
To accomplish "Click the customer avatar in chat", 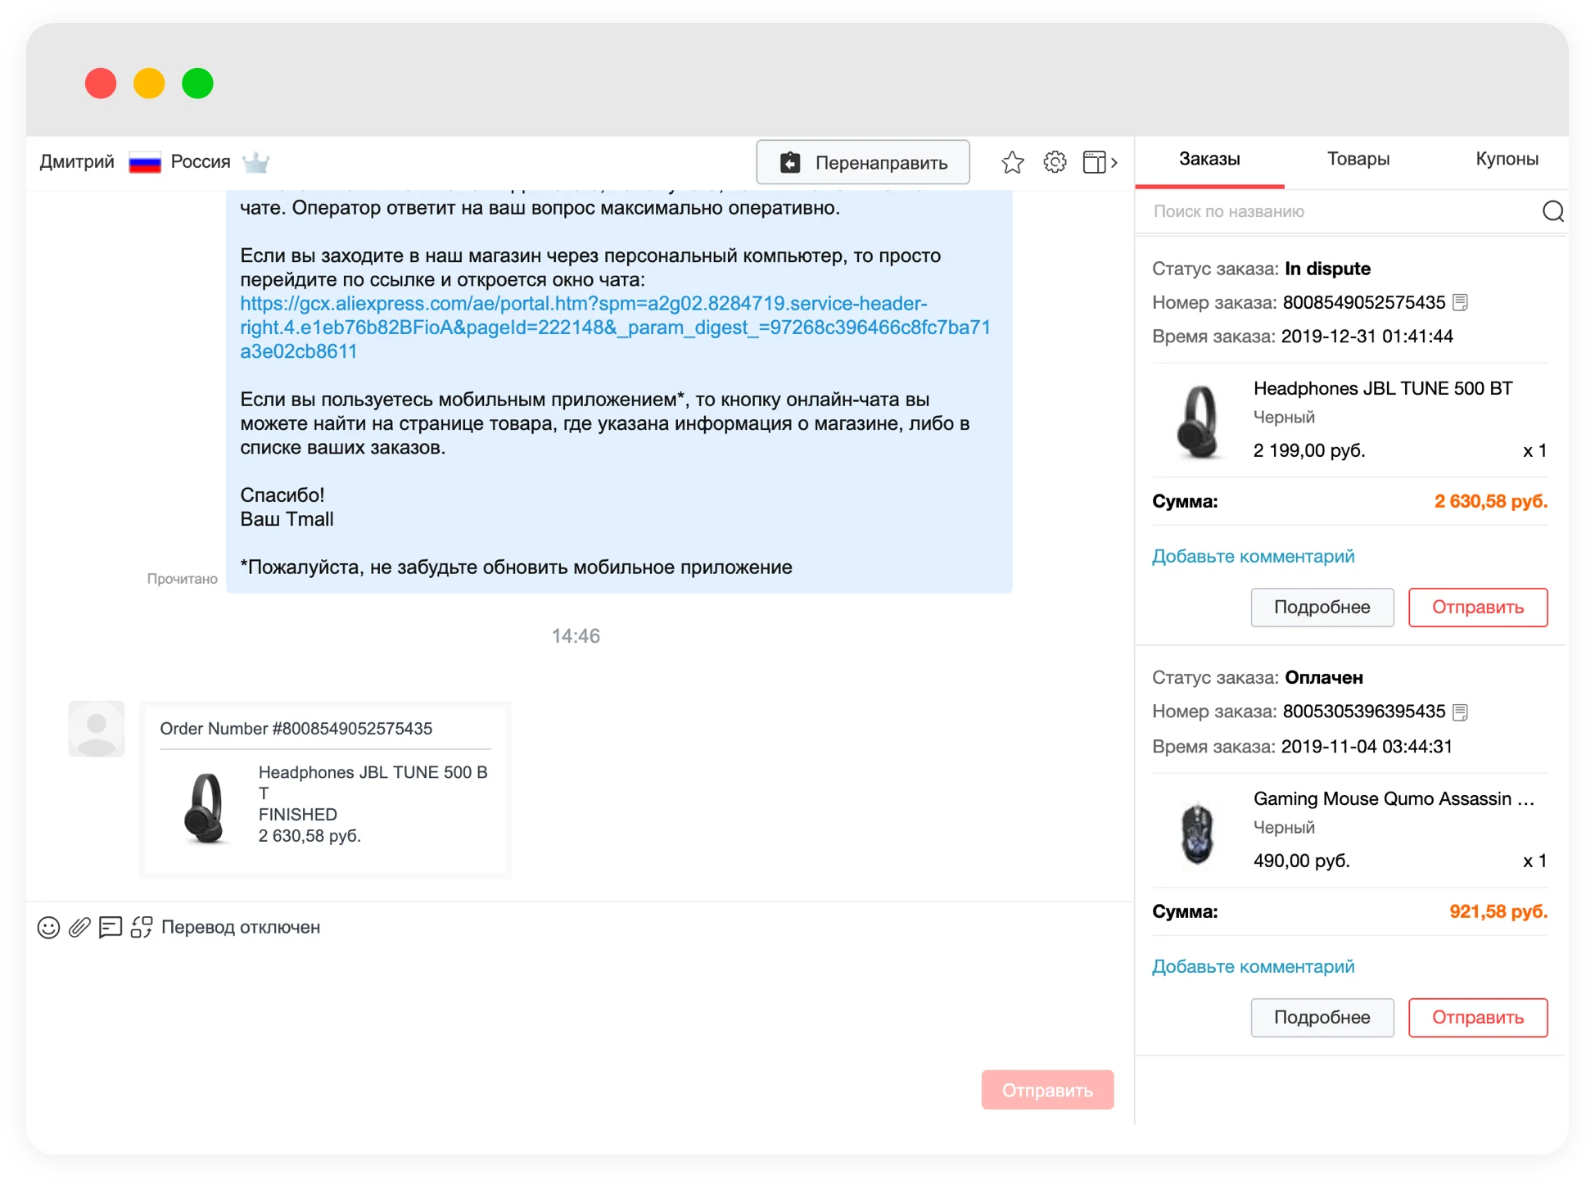I will click(96, 729).
